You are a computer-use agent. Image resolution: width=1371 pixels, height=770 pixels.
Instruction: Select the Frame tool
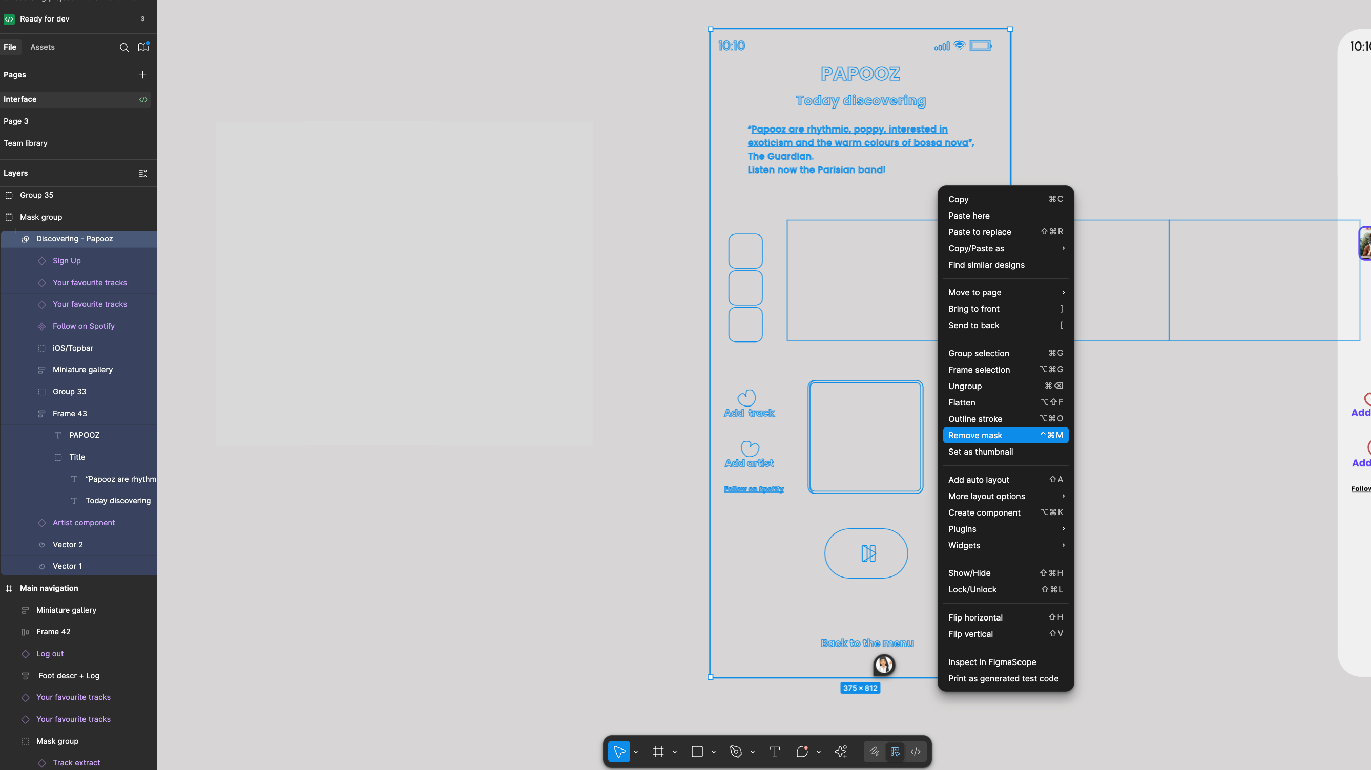(x=658, y=752)
